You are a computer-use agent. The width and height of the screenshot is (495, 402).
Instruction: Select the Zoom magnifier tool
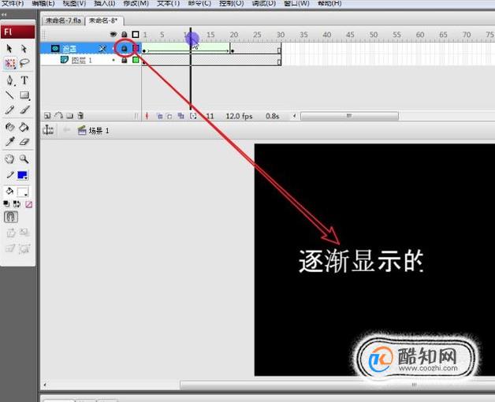[24, 158]
